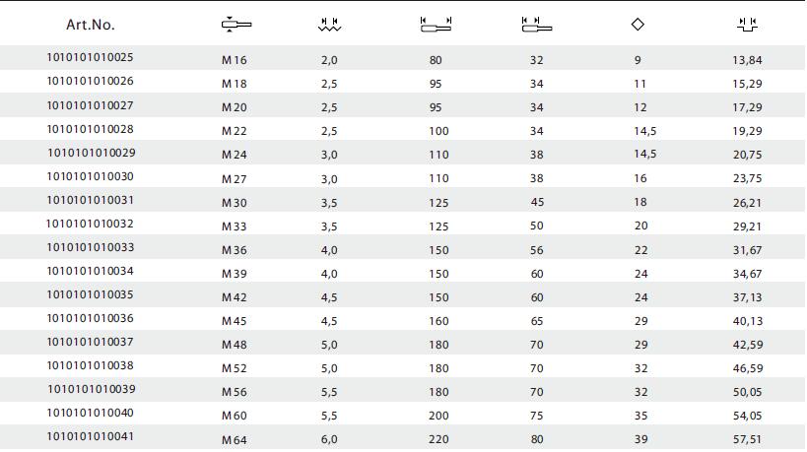Click the M 64 thread size cell
The width and height of the screenshot is (807, 452).
coord(235,440)
